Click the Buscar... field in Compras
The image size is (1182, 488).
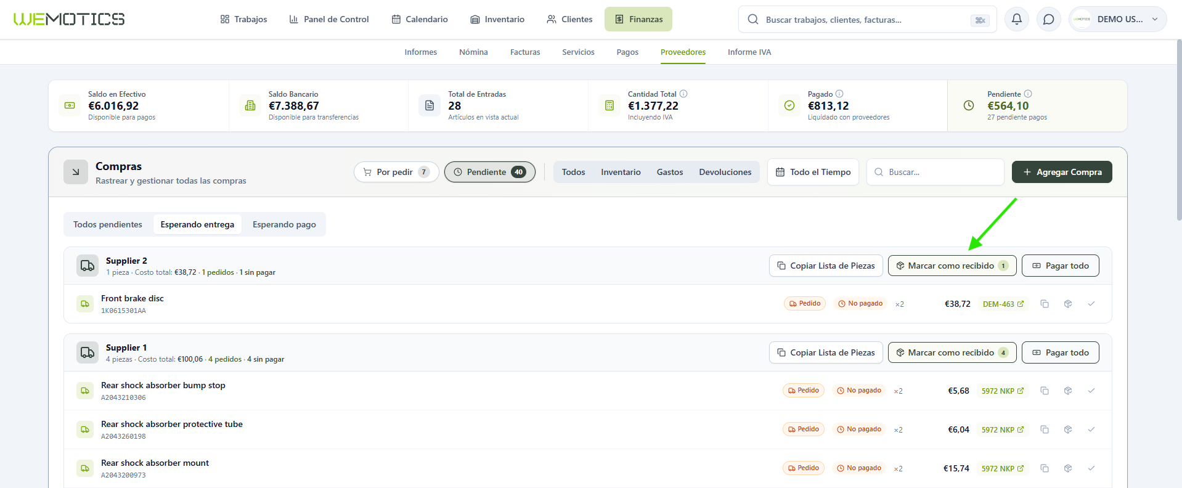tap(935, 172)
